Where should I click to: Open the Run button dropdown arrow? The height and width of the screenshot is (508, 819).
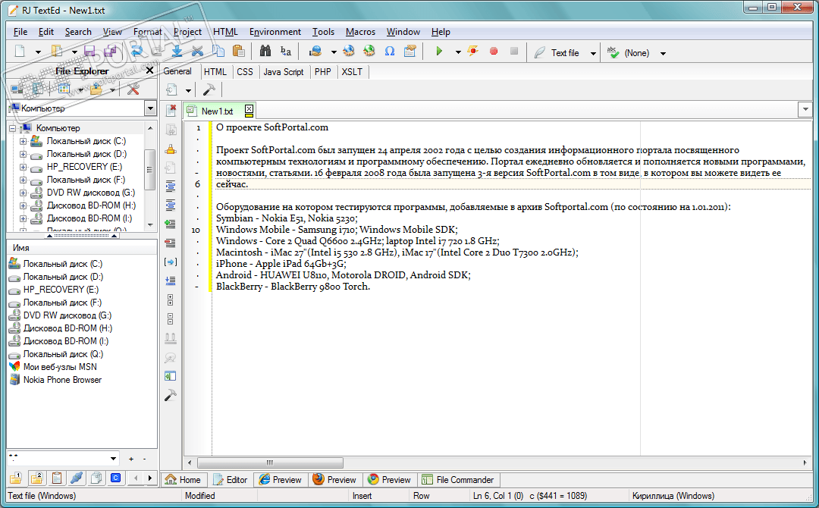click(x=458, y=52)
